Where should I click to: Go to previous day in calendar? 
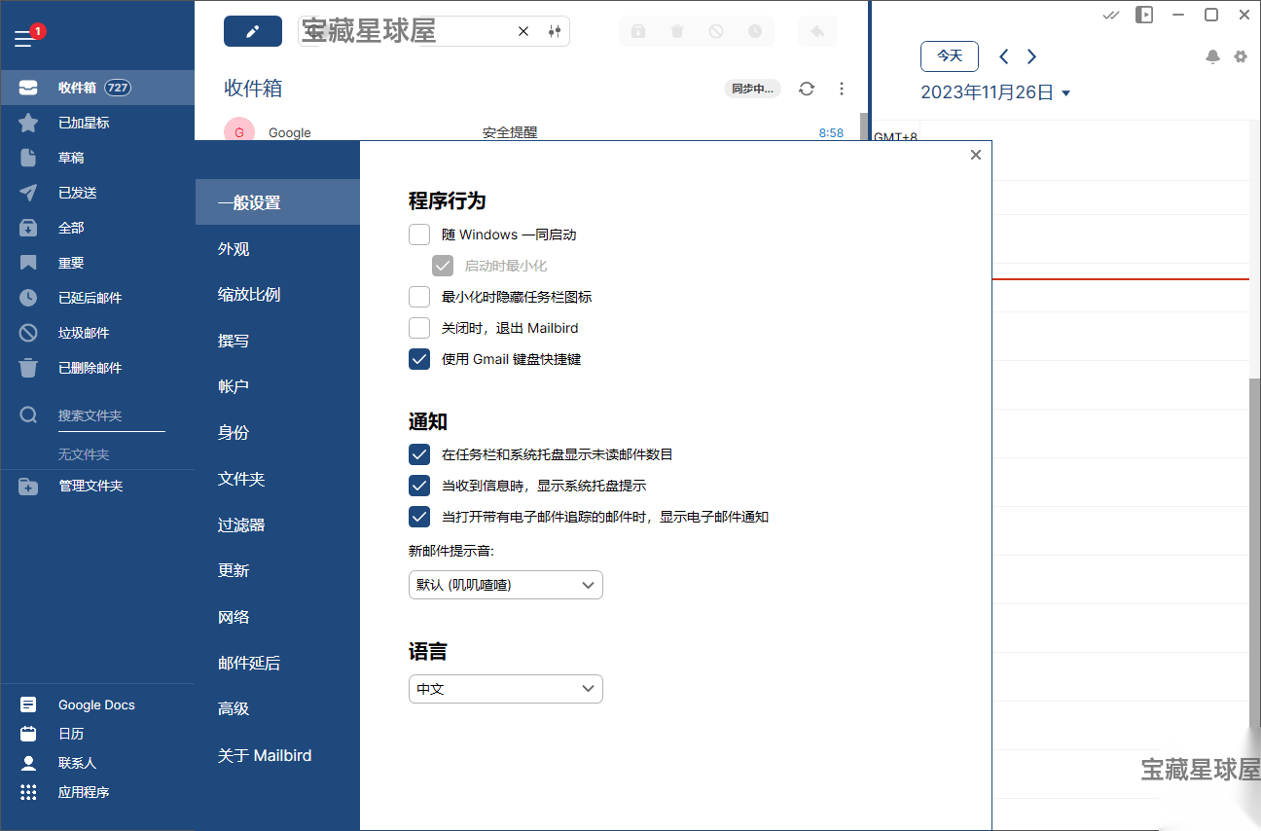(x=1004, y=56)
